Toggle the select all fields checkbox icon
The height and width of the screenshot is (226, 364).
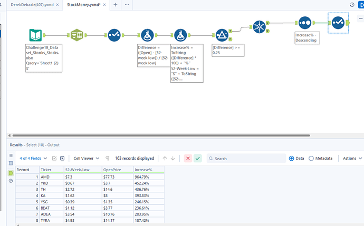point(54,159)
